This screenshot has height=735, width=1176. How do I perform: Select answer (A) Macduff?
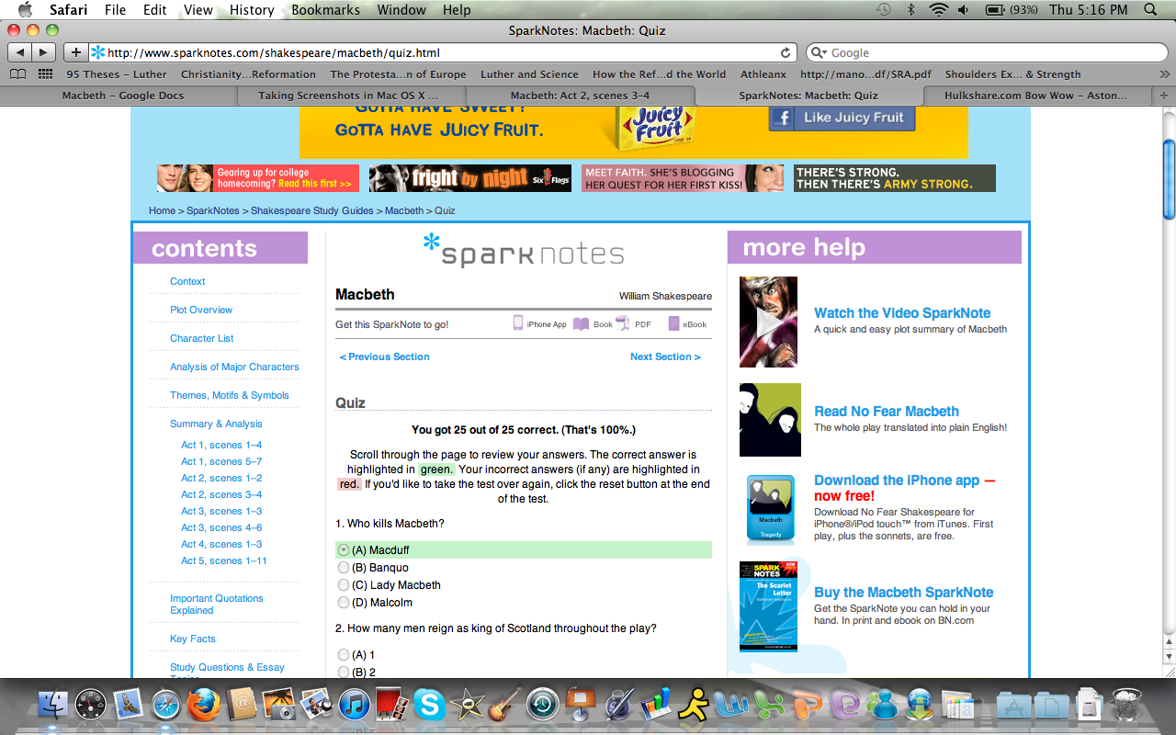pos(343,549)
